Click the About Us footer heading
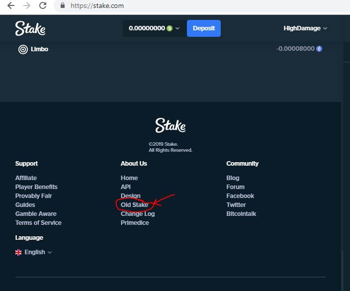350x291 pixels. pyautogui.click(x=134, y=164)
